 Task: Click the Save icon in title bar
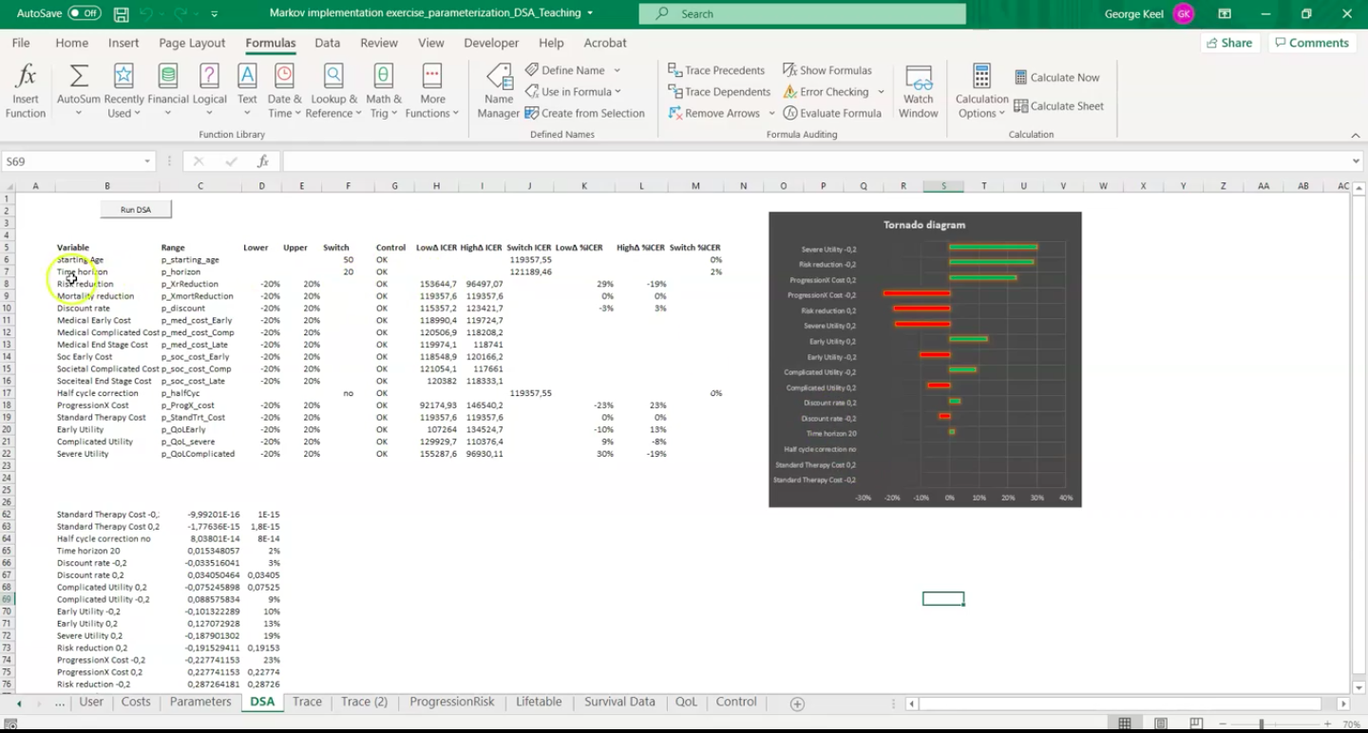[122, 14]
